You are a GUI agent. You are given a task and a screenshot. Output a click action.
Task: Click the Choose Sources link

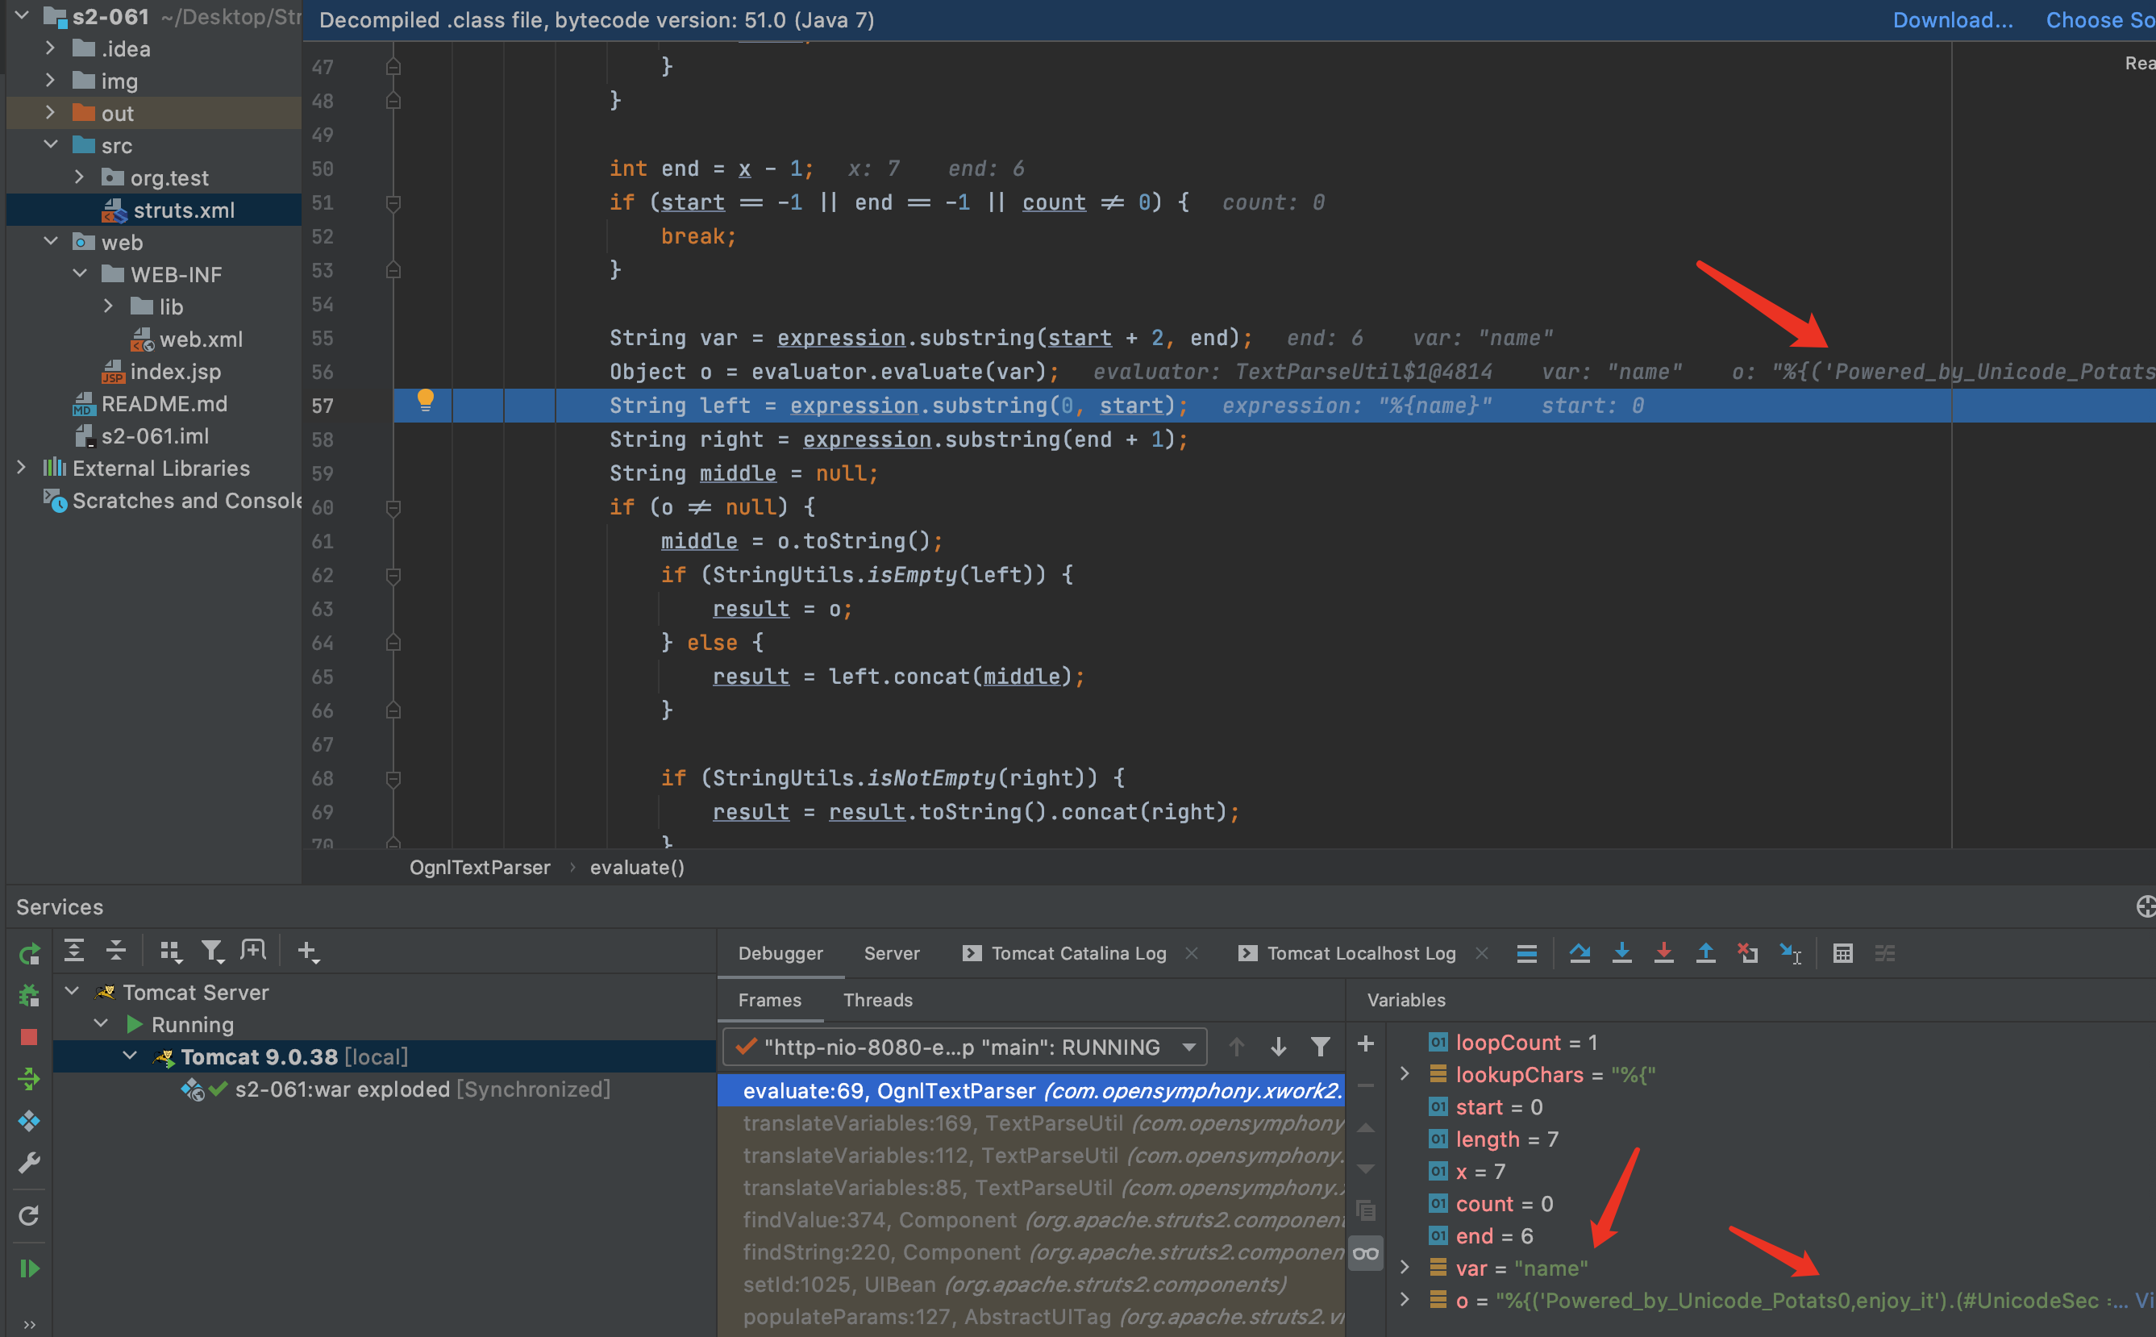[2100, 19]
